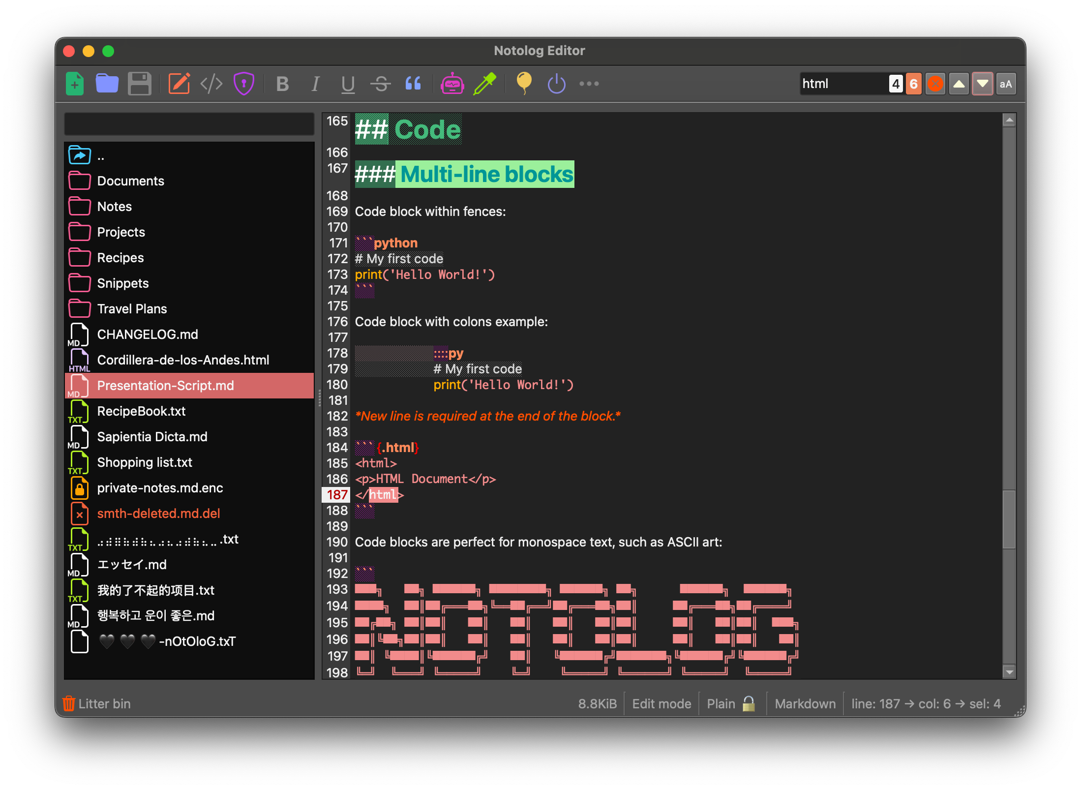Click the Edit mode status label
1081x790 pixels.
tap(661, 704)
